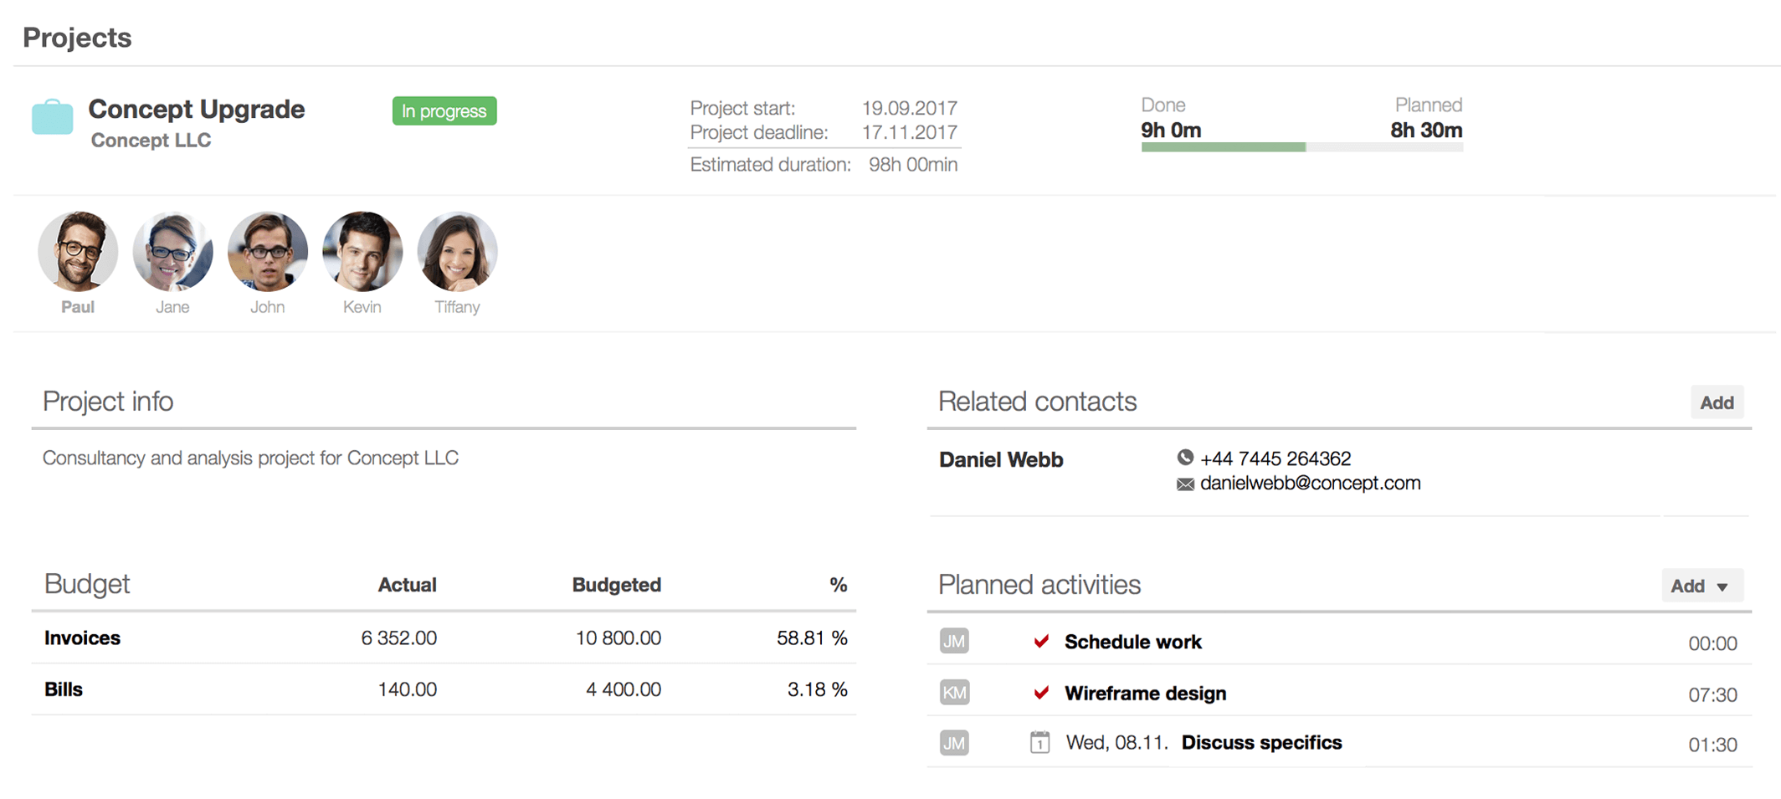The image size is (1781, 799).
Task: Click the KM badge beside Wireframe design
Action: coord(954,692)
